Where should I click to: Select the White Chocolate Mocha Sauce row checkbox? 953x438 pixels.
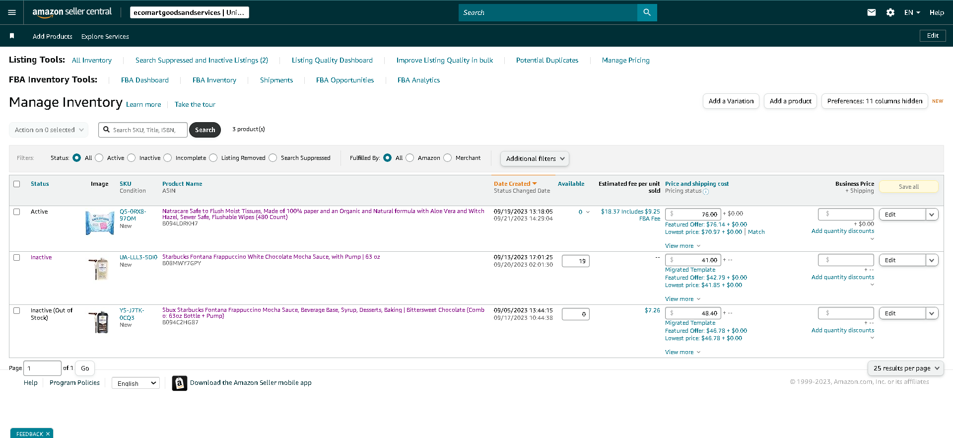click(17, 257)
